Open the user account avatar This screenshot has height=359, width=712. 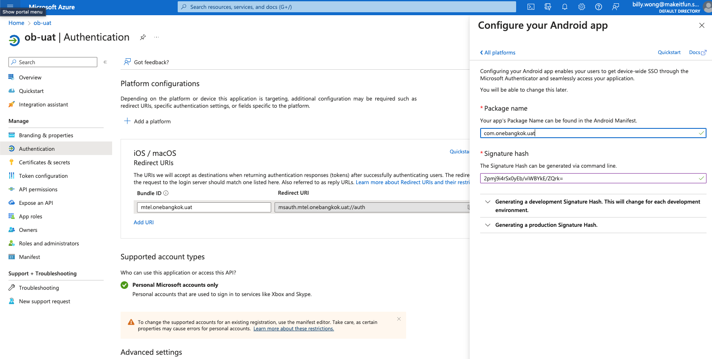click(x=707, y=7)
